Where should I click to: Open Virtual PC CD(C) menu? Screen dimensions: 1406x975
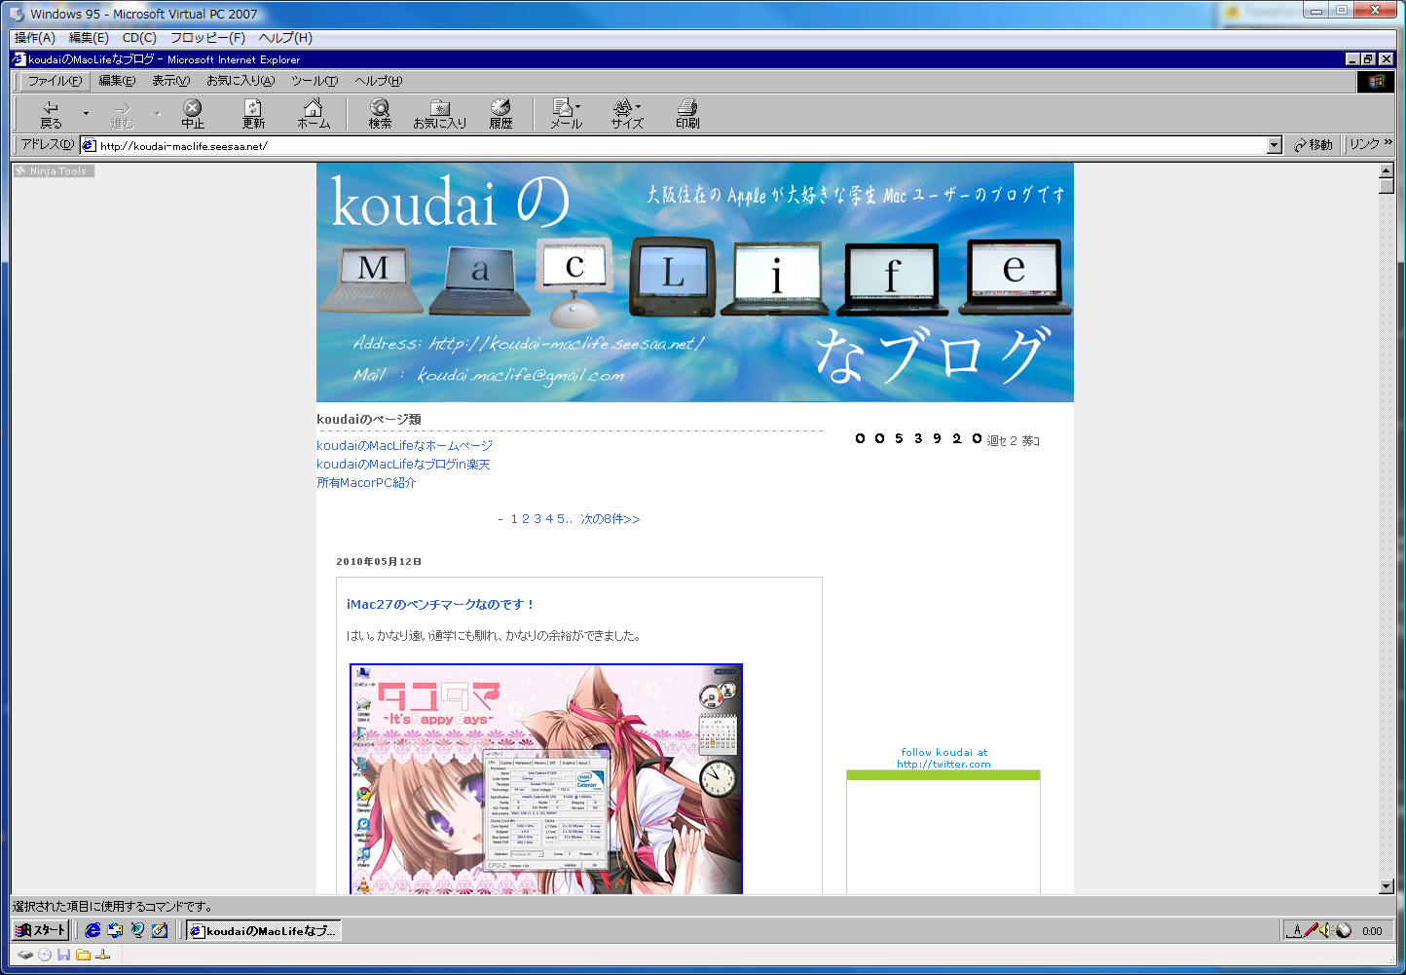click(x=139, y=38)
